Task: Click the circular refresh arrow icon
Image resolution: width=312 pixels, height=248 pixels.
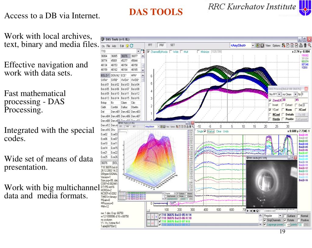Action: coord(132,46)
